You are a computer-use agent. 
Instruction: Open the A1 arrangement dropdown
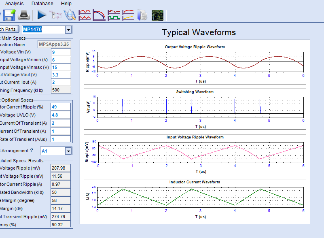[68, 151]
